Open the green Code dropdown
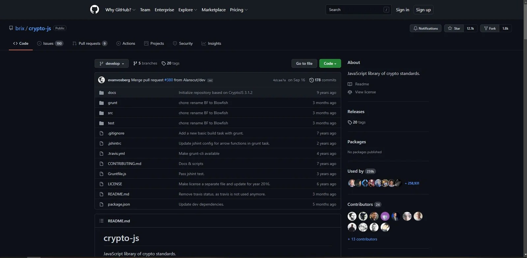527x258 pixels. click(330, 63)
